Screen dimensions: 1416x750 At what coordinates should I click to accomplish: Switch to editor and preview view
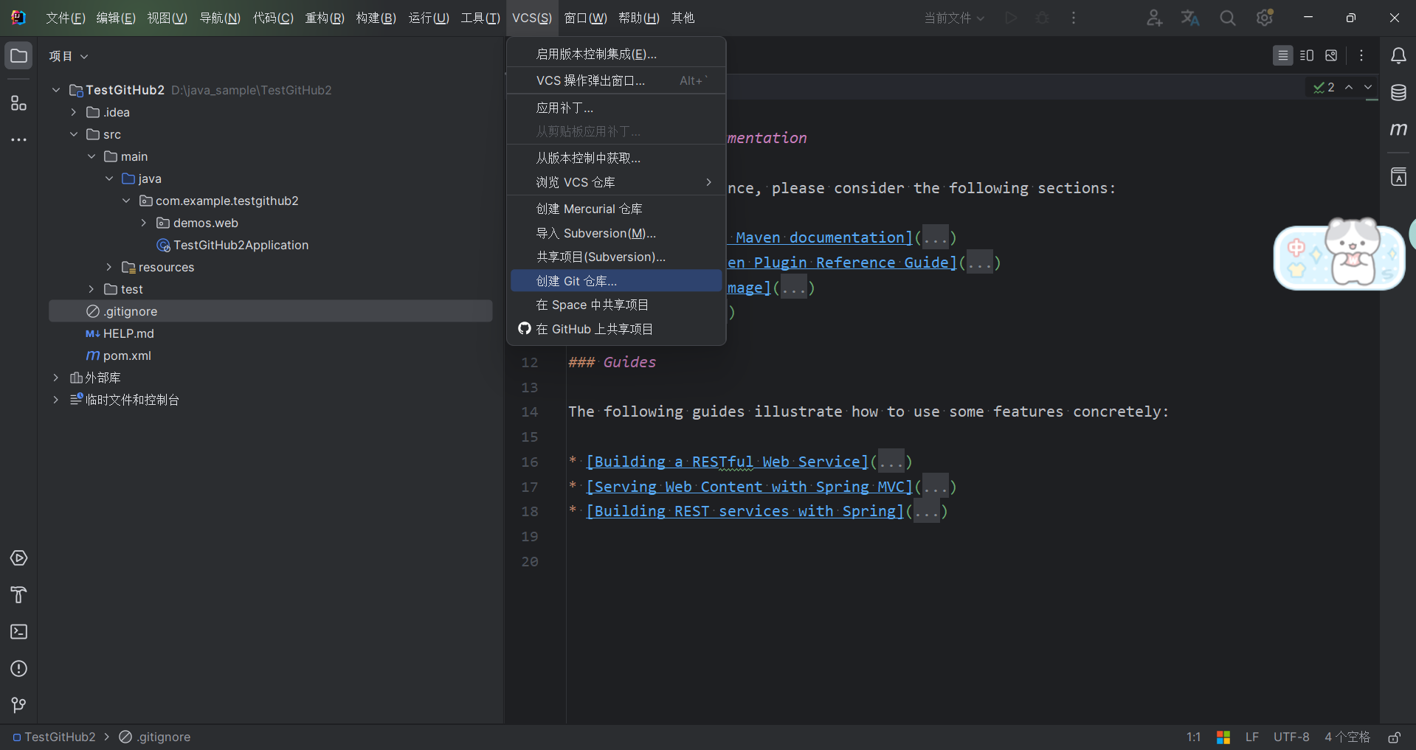click(x=1307, y=55)
